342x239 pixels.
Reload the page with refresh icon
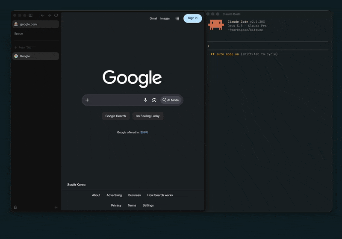56,15
